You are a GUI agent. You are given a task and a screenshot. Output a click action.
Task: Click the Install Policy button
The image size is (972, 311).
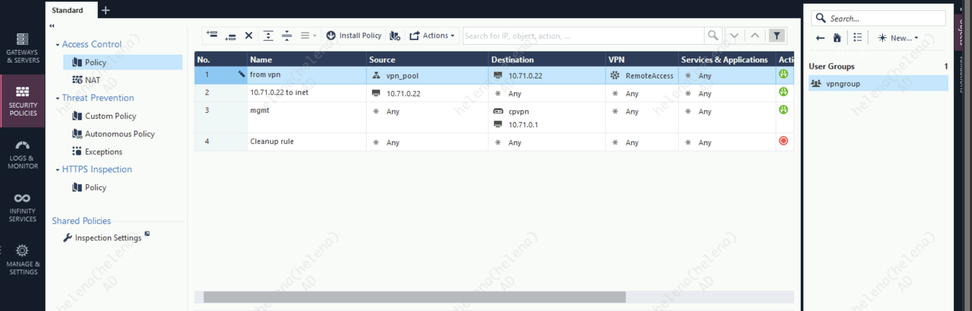pyautogui.click(x=354, y=36)
